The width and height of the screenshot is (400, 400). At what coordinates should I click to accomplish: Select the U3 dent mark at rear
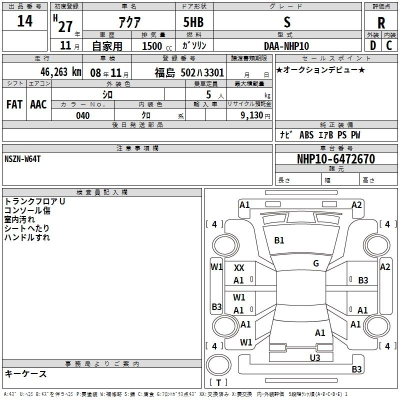tap(315, 358)
